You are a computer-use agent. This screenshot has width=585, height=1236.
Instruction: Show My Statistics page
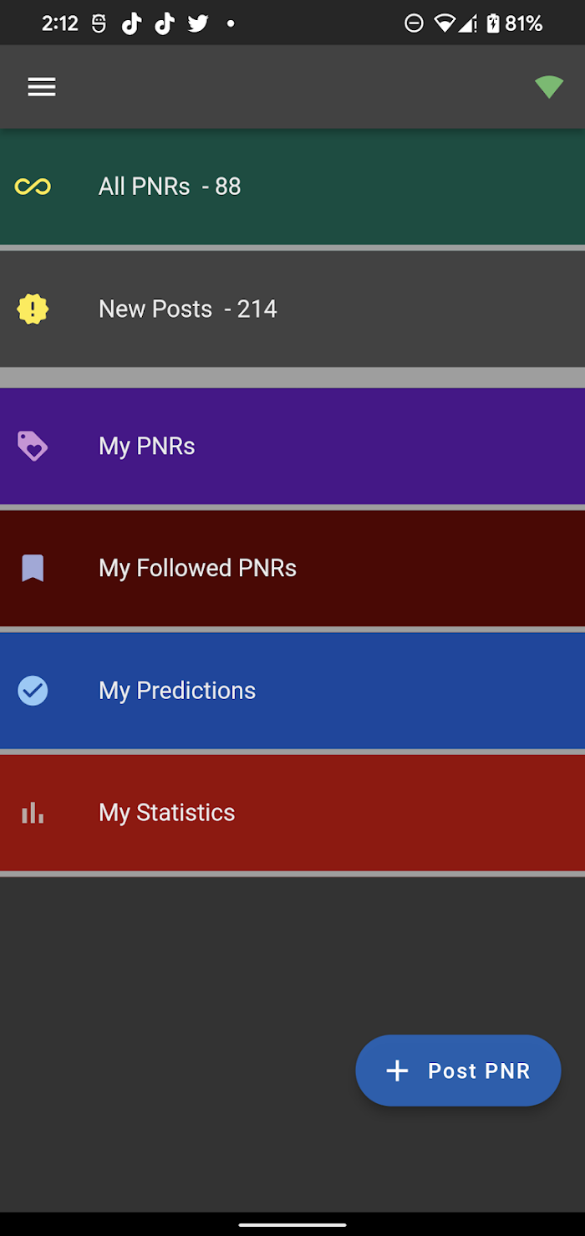(292, 813)
